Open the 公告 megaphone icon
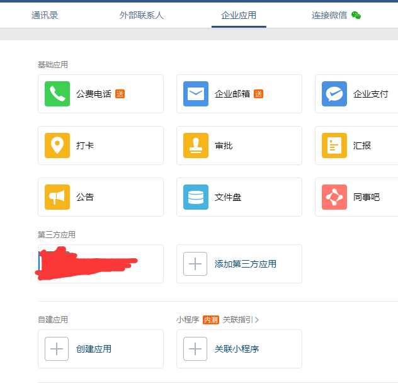 [57, 197]
